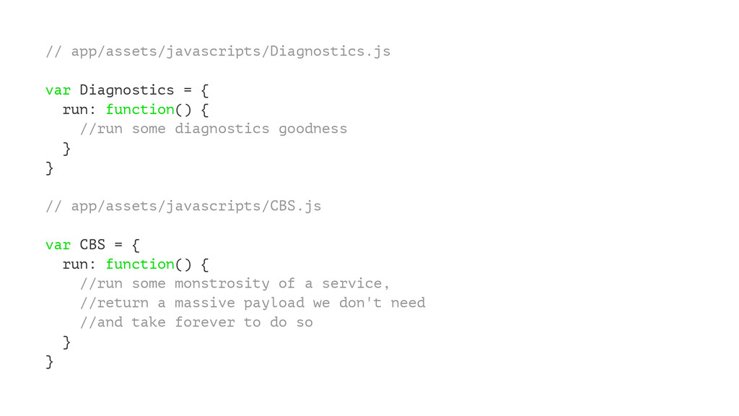Click '//and take forever to do so' comment
Viewport: 739px width, 416px height.
click(196, 322)
